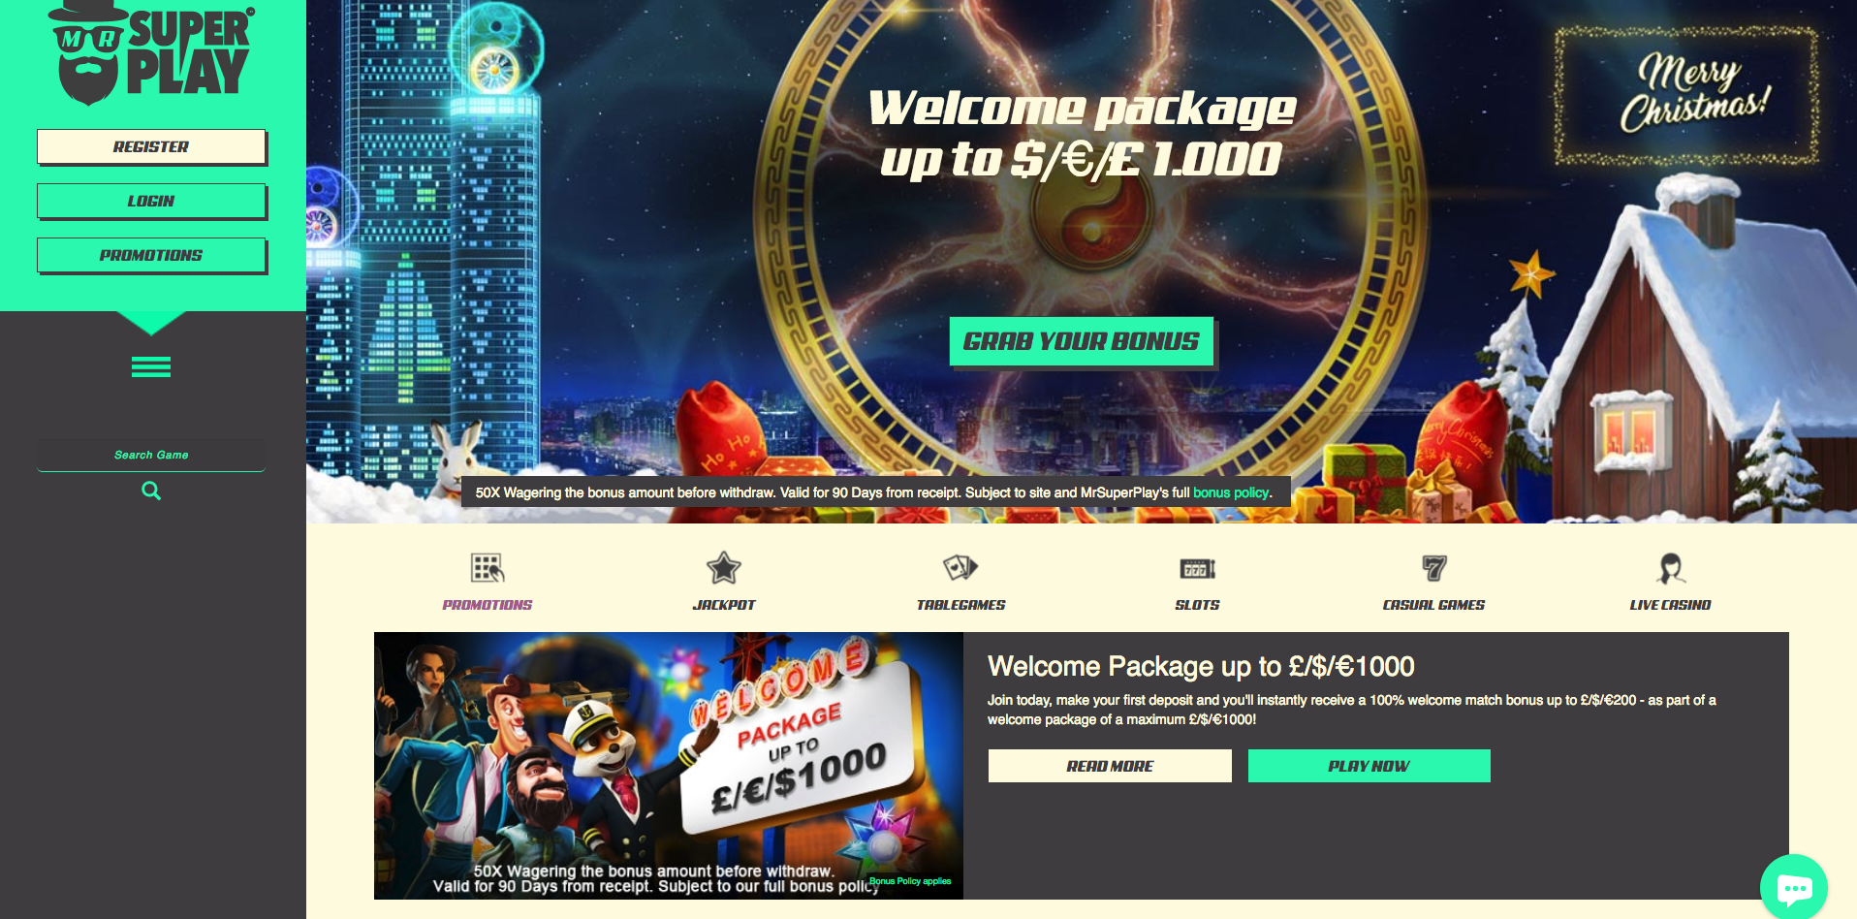Click the Register button
Screen dimensions: 1857x919
click(x=151, y=146)
